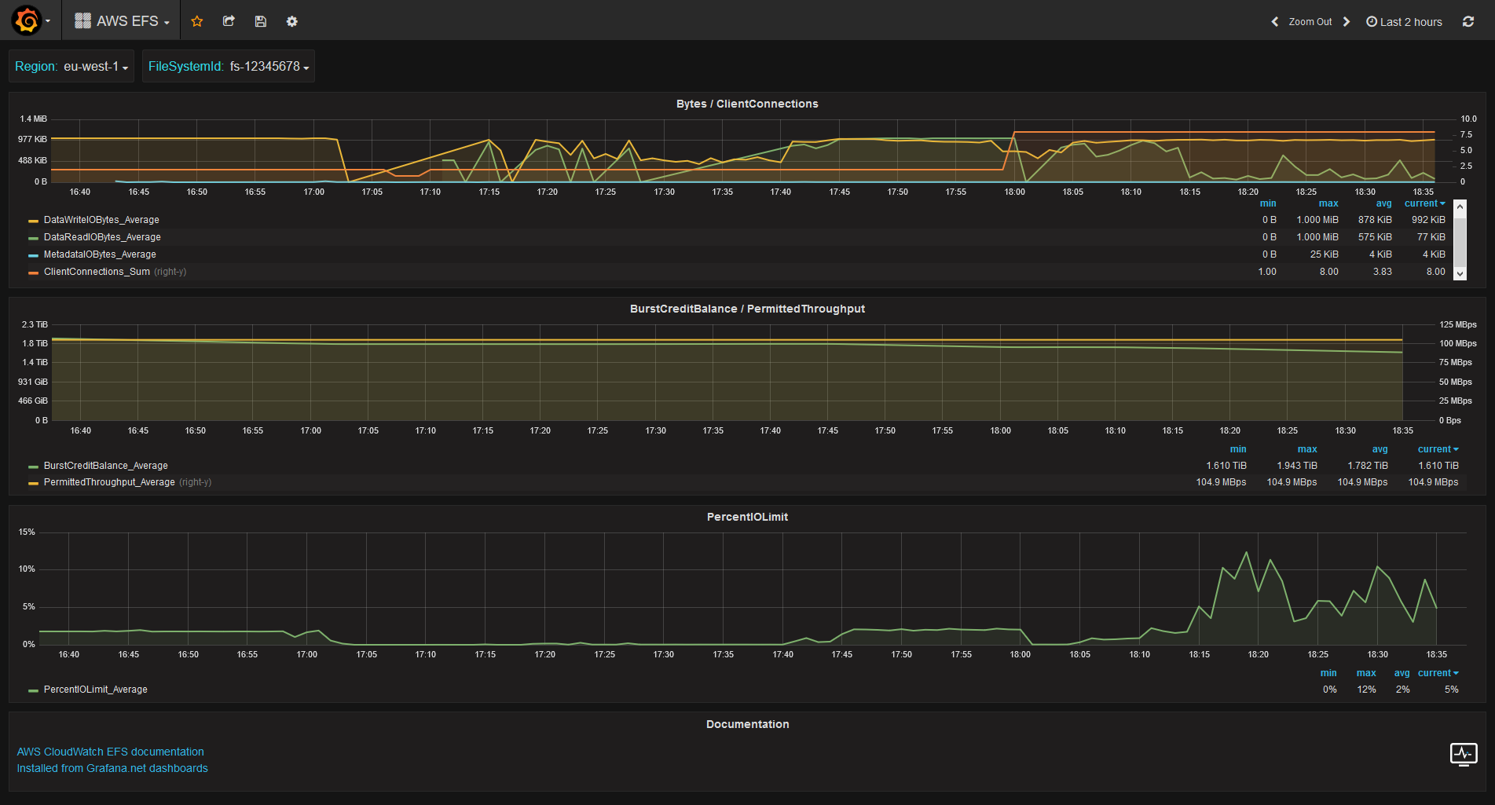This screenshot has width=1495, height=805.
Task: Toggle MetadataIOBytes_Average series in legend
Action: 100,254
